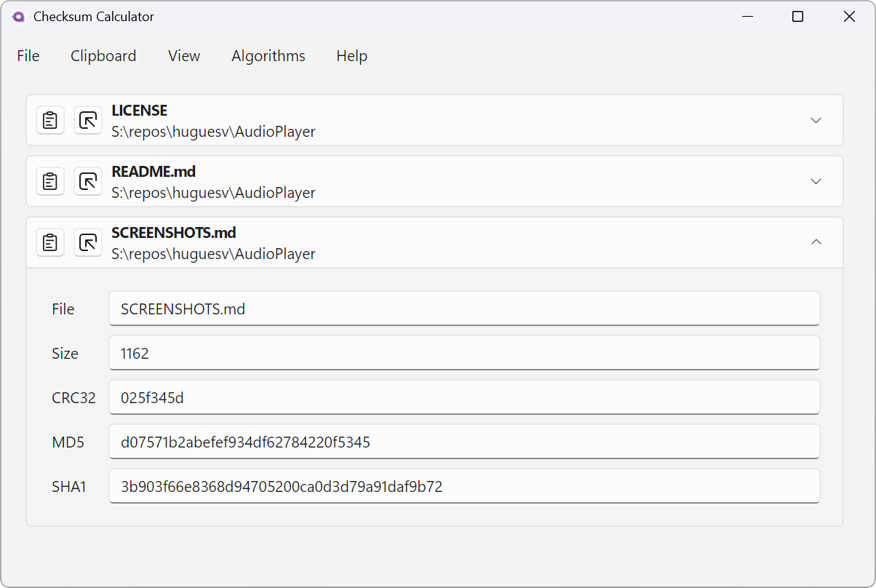This screenshot has height=588, width=876.
Task: Click the File name text field
Action: coord(464,309)
